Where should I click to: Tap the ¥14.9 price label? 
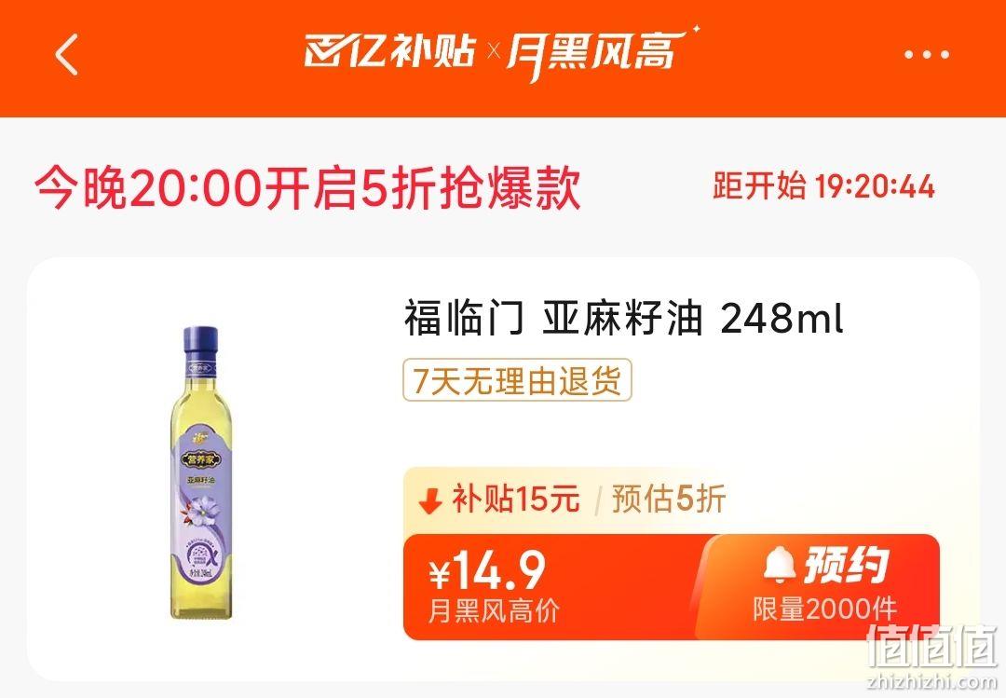pos(487,571)
